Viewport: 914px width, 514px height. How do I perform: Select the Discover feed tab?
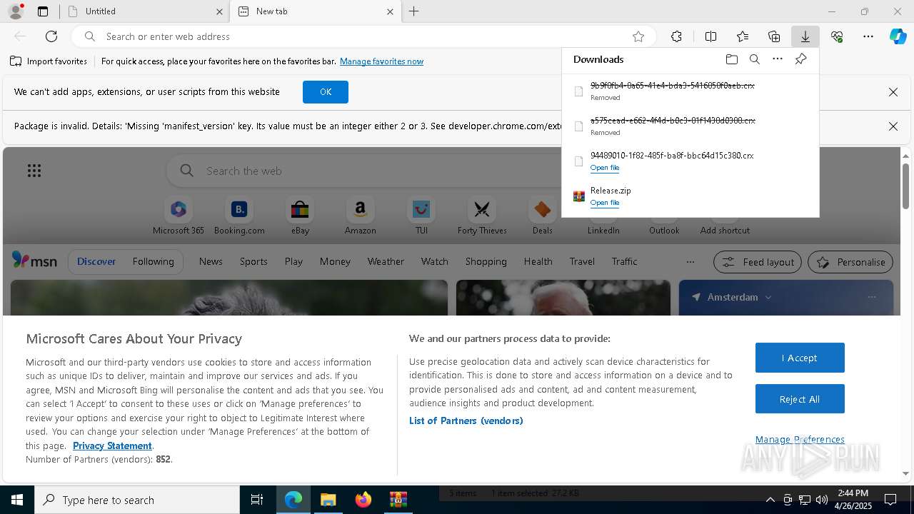(x=96, y=261)
